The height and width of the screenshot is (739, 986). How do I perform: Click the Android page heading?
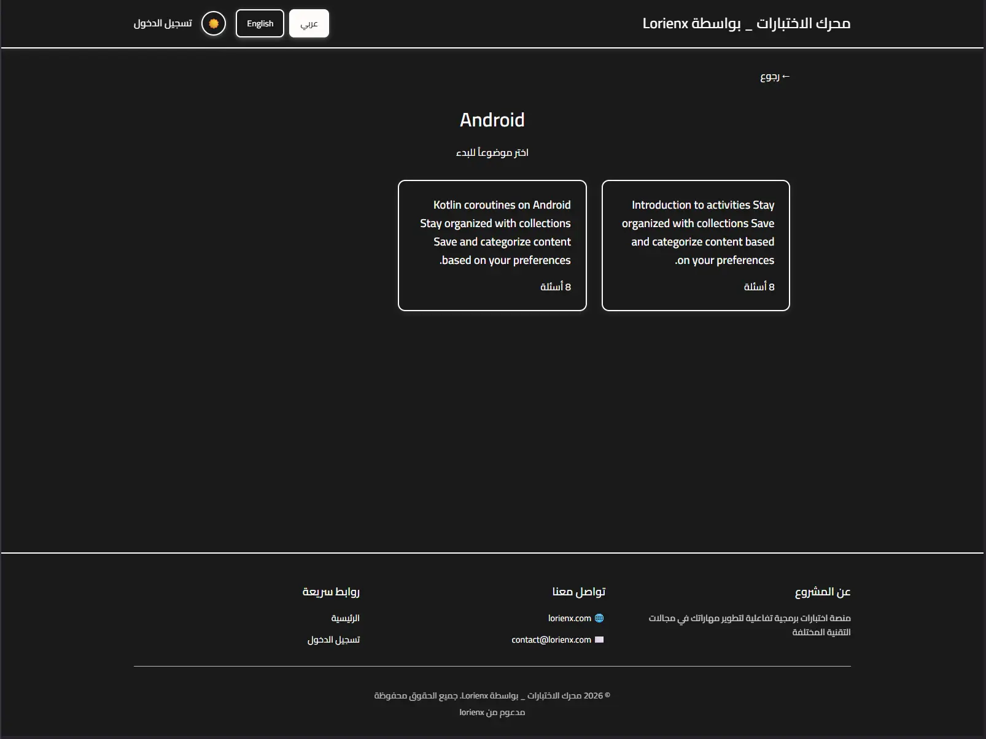point(492,120)
